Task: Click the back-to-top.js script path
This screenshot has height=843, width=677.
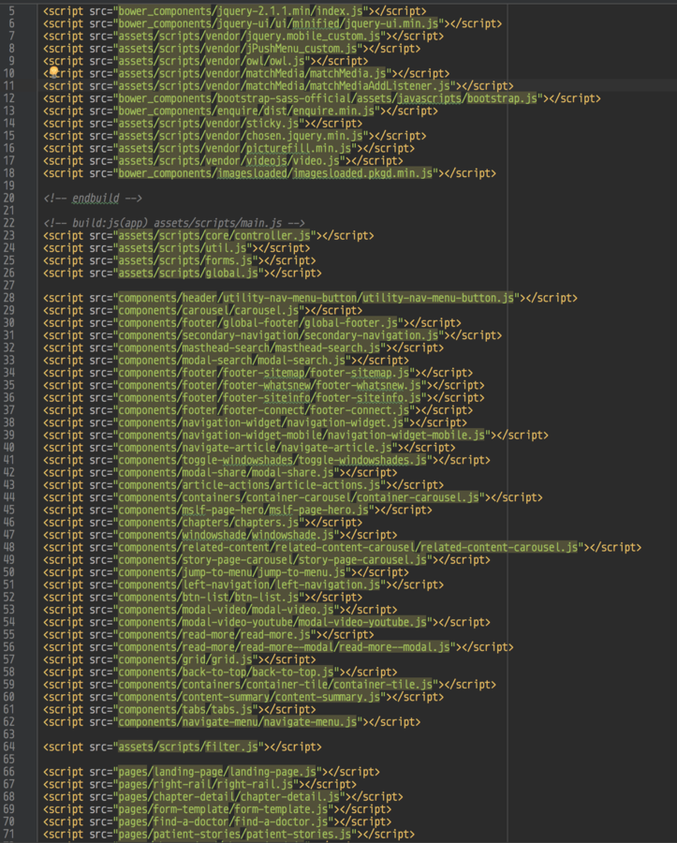Action: coord(227,672)
